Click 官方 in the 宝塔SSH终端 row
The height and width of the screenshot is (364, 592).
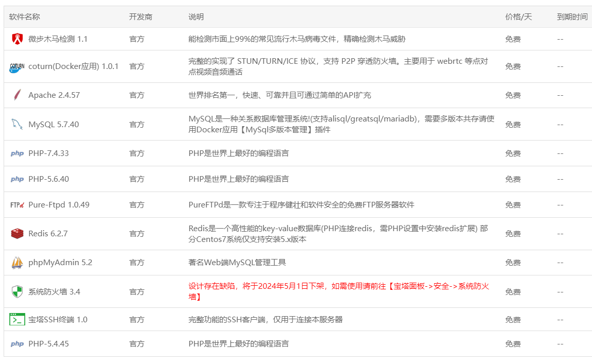pyautogui.click(x=137, y=320)
